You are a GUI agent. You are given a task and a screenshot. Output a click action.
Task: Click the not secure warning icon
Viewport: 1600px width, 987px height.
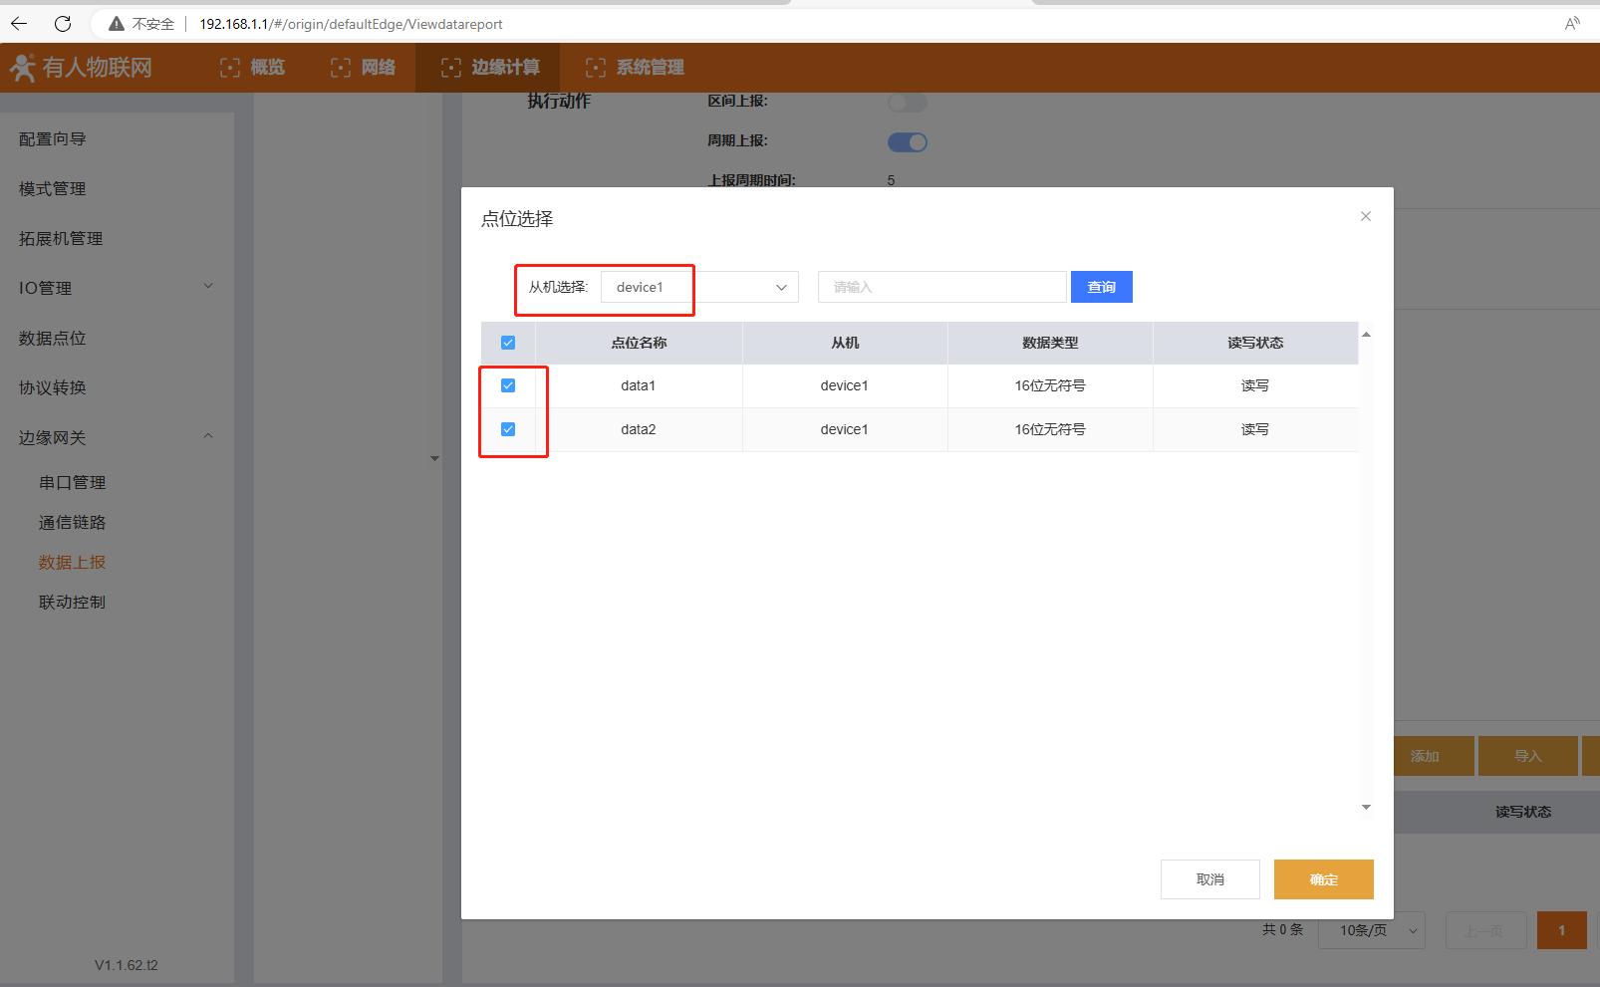(x=117, y=24)
